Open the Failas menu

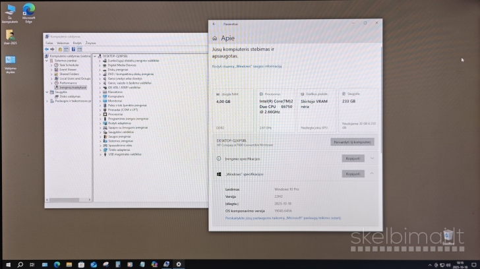pos(49,42)
